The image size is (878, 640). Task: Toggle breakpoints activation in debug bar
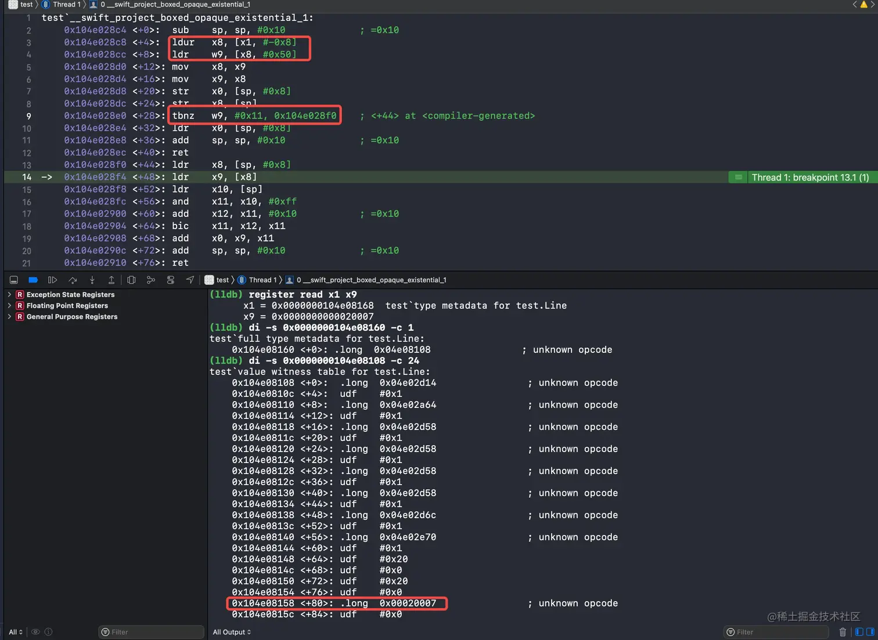(x=33, y=280)
